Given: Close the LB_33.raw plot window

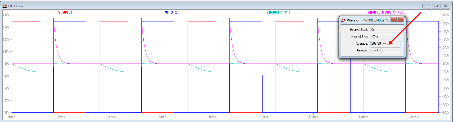Looking at the screenshot, I should pyautogui.click(x=446, y=6).
